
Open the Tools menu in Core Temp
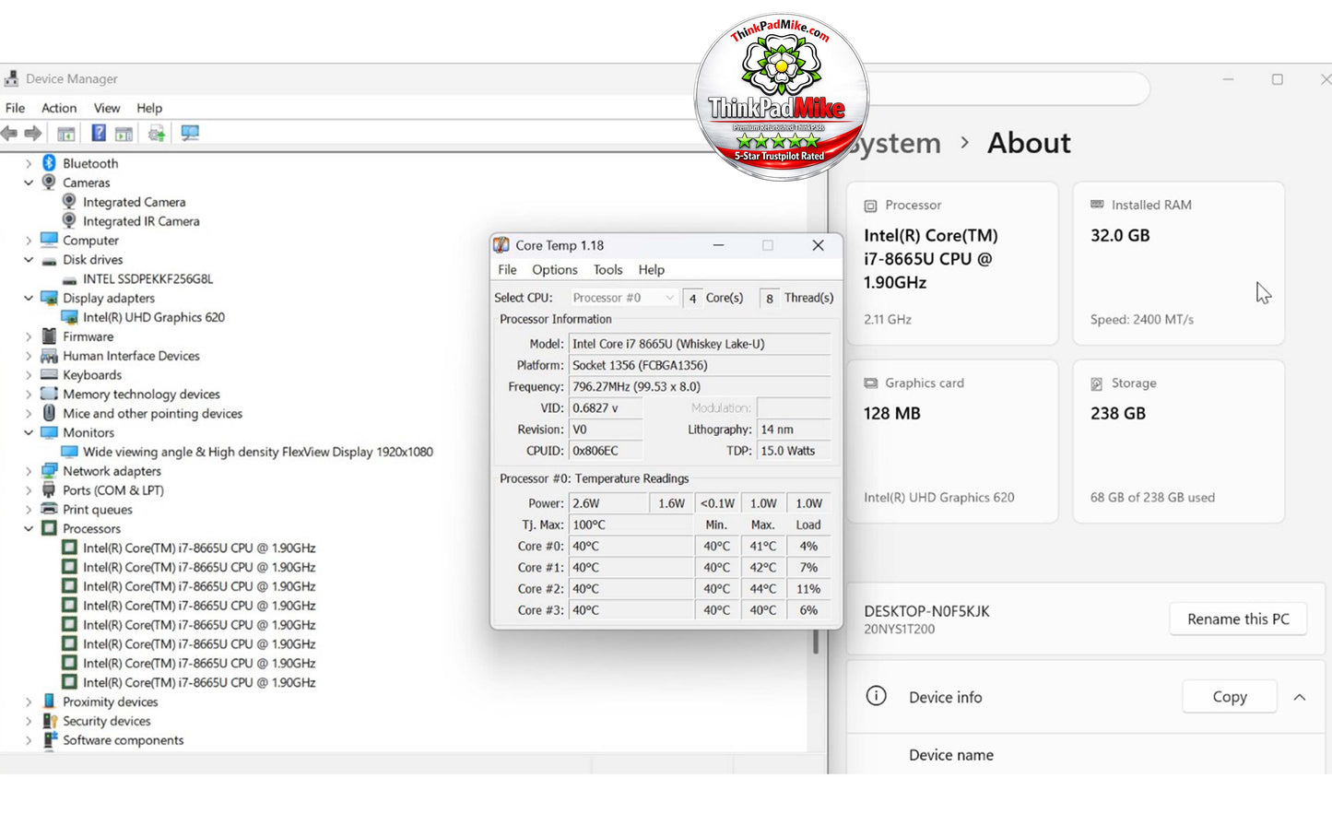pyautogui.click(x=607, y=270)
